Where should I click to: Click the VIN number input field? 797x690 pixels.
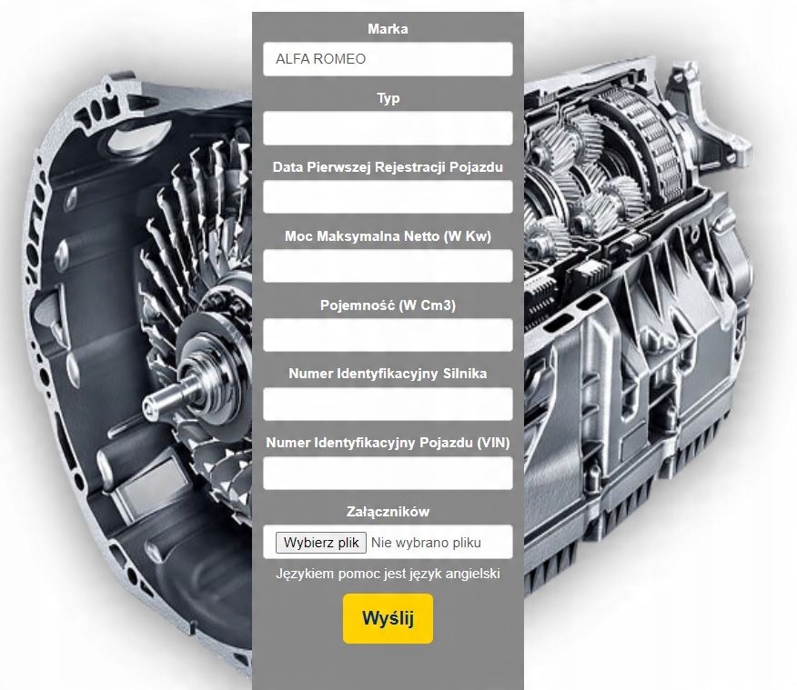coord(388,473)
